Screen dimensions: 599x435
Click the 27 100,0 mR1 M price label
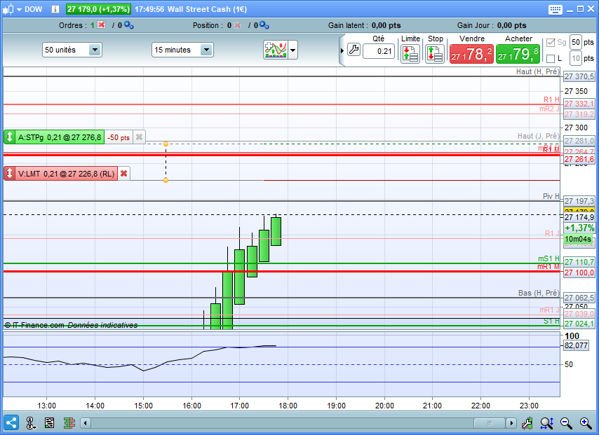click(x=579, y=272)
